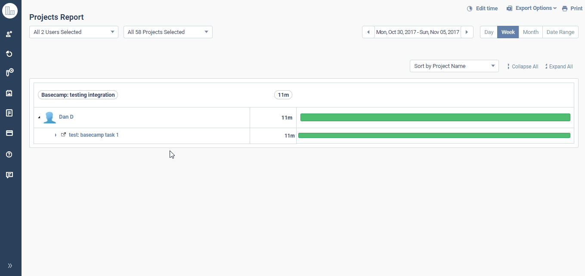585x276 pixels.
Task: Select the reports list icon in sidebar
Action: tap(9, 113)
